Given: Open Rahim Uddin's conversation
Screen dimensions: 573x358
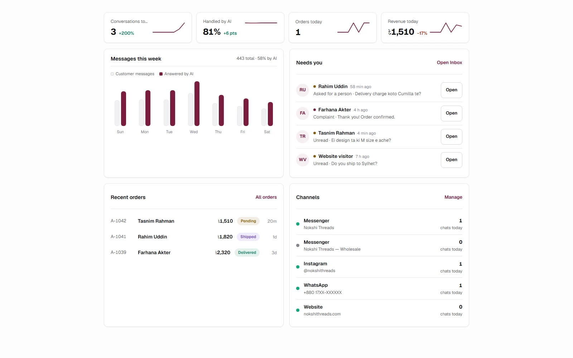Looking at the screenshot, I should coord(451,90).
